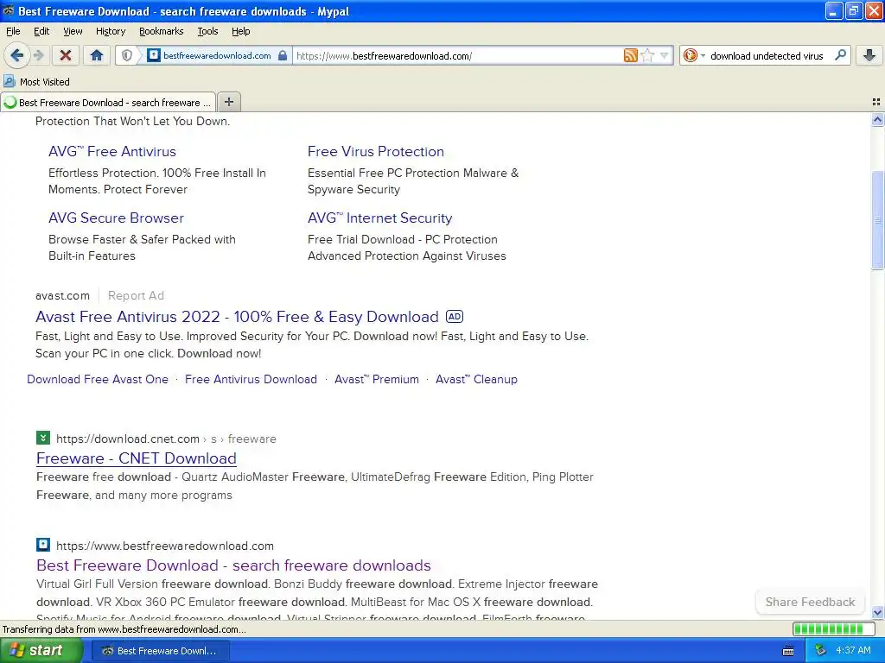Viewport: 885px width, 663px height.
Task: Click the vertical scrollbar thumb
Action: click(x=878, y=220)
